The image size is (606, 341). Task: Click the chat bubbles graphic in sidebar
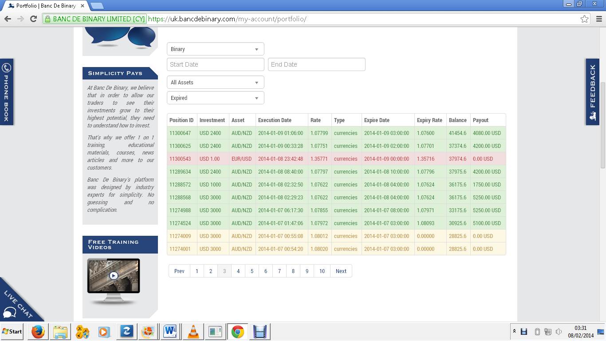point(120,37)
